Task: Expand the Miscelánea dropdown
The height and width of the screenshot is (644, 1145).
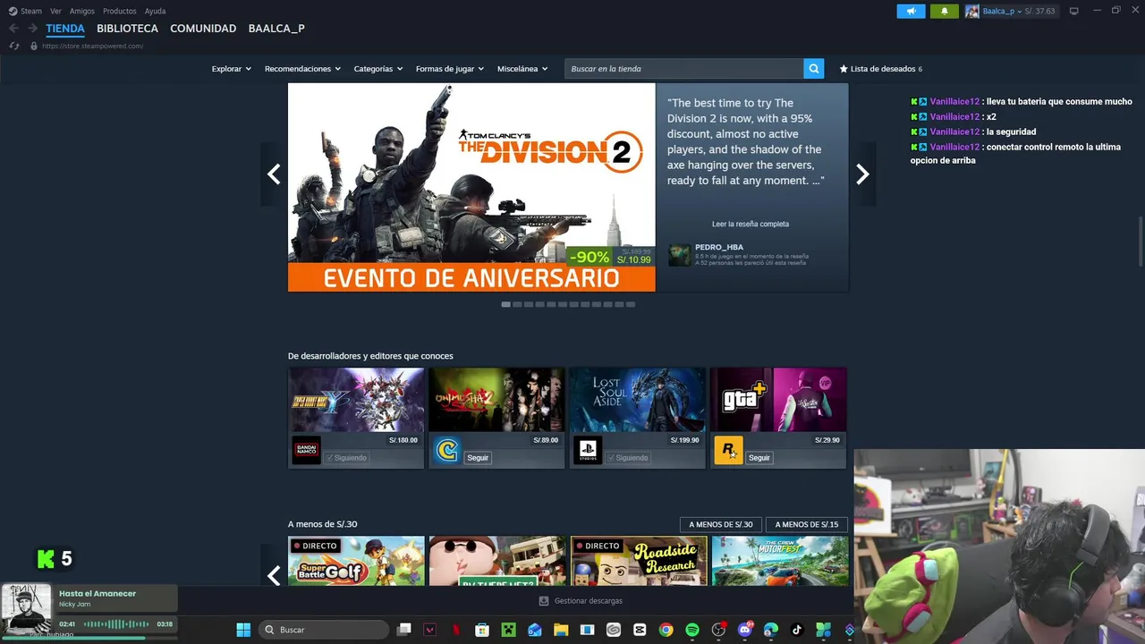Action: click(x=522, y=69)
